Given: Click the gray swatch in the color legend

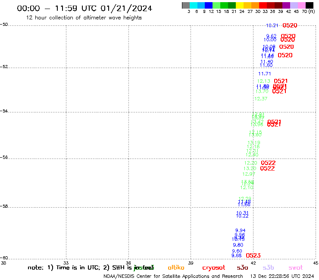Looking at the screenshot, I should 186,5.
